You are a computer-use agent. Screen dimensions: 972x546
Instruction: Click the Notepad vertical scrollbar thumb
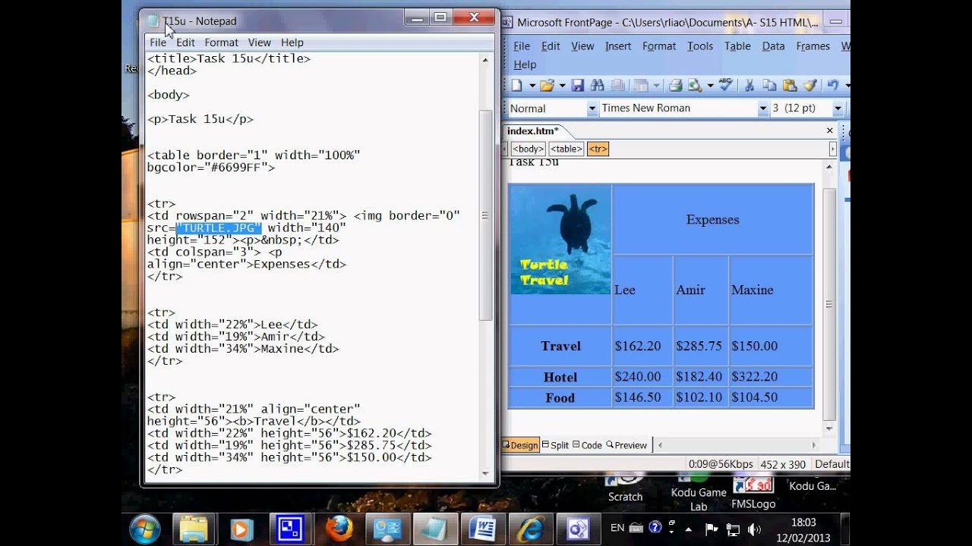485,215
